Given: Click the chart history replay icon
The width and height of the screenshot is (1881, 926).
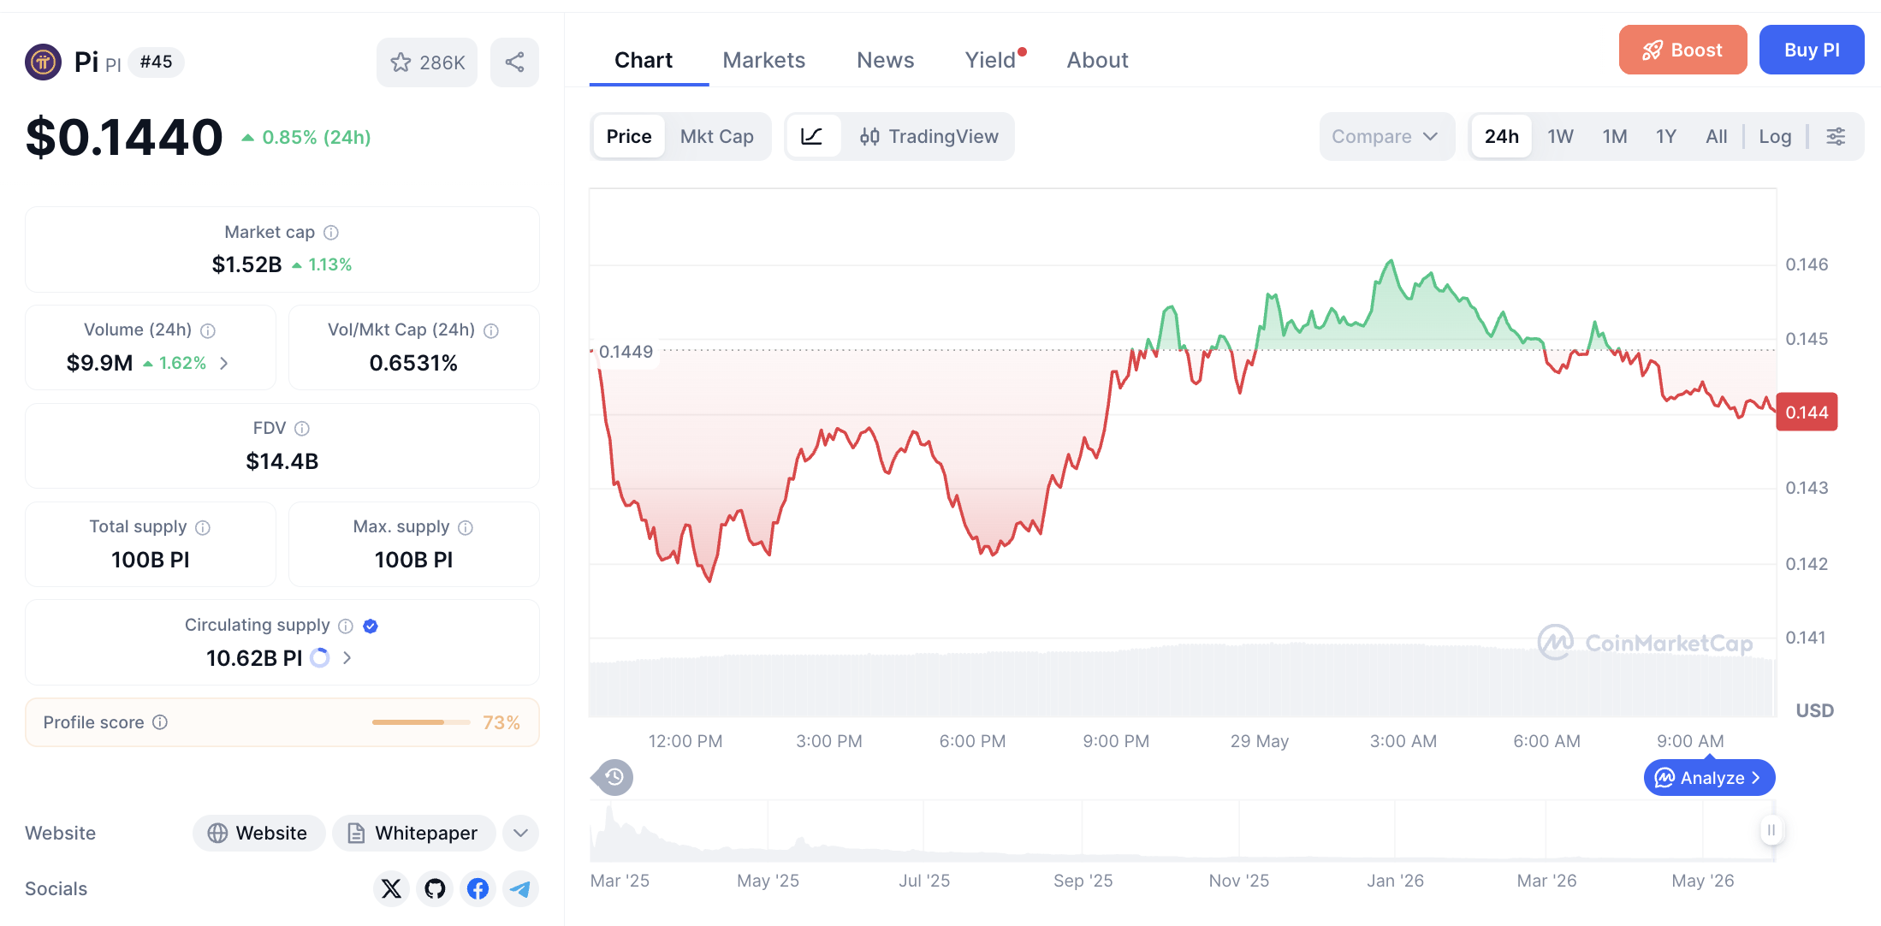Looking at the screenshot, I should (x=614, y=777).
